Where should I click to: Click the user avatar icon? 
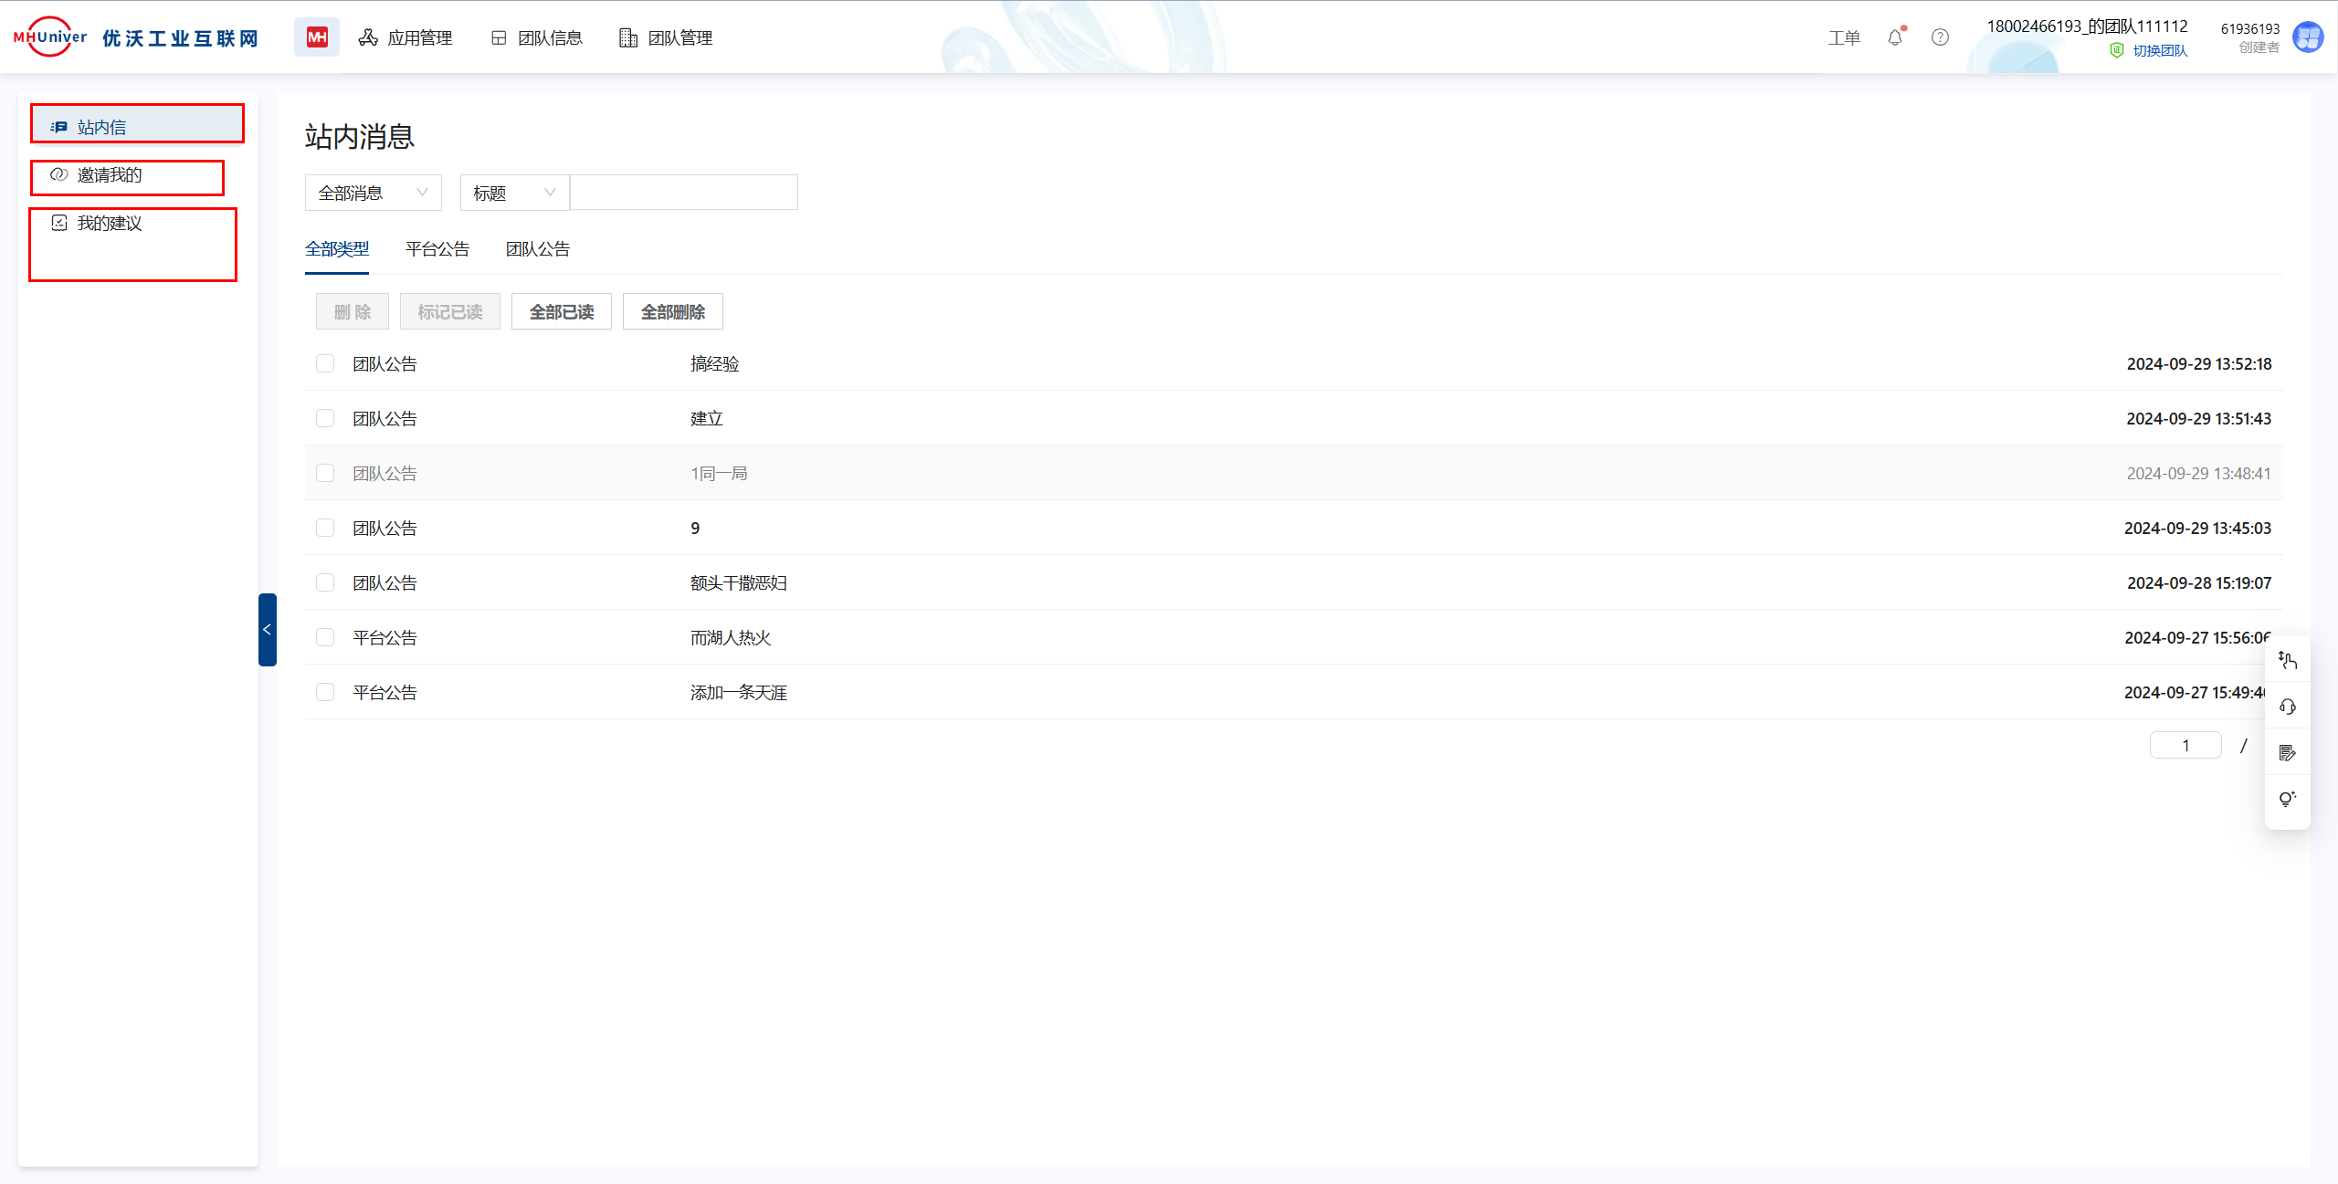pos(2308,37)
